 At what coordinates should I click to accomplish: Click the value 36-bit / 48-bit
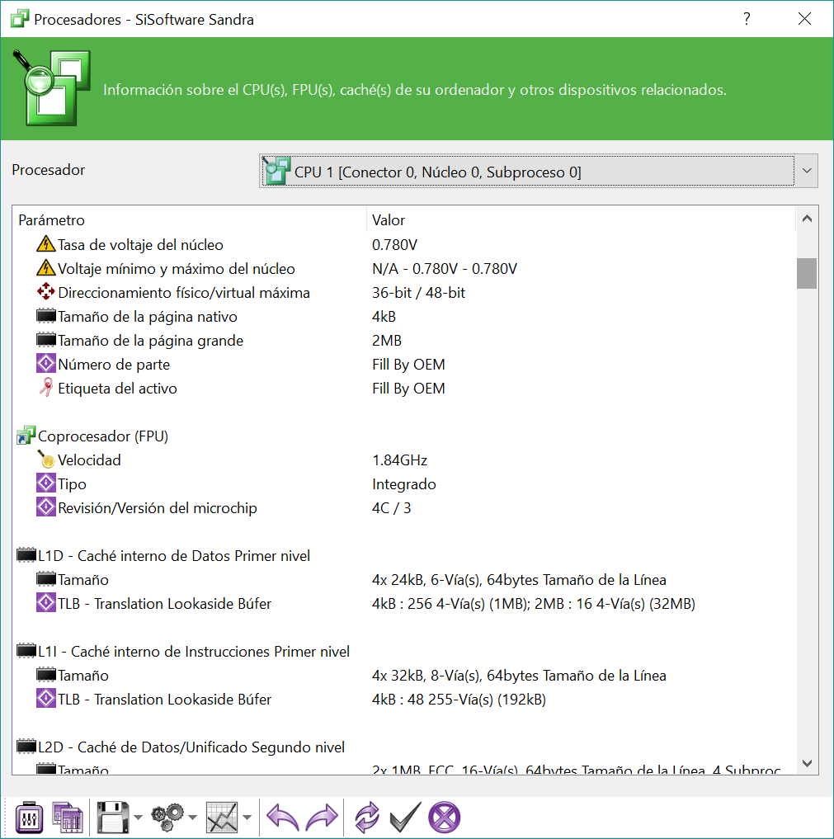(x=418, y=293)
